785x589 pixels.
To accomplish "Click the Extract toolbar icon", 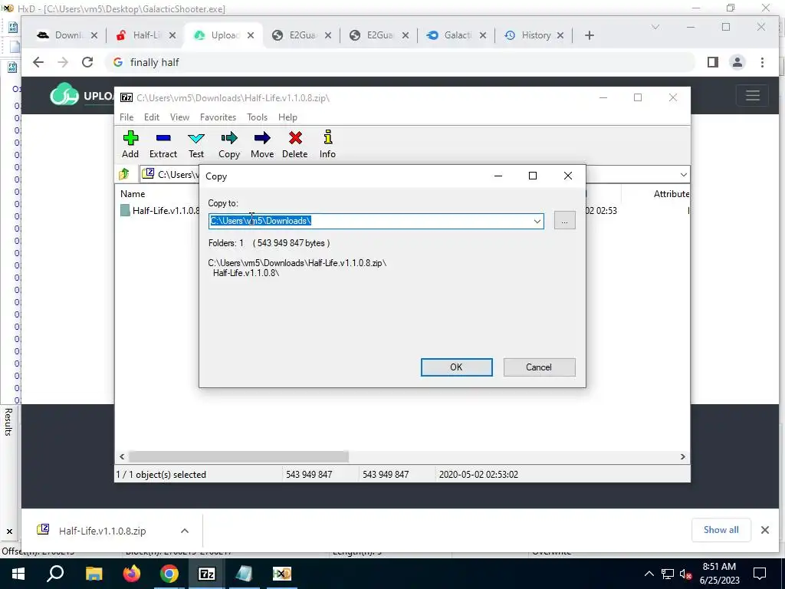I will pos(163,144).
